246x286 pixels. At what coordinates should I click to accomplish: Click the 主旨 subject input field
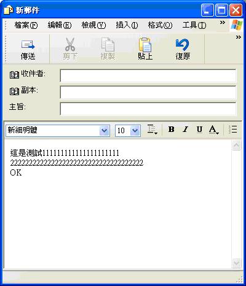pyautogui.click(x=148, y=109)
